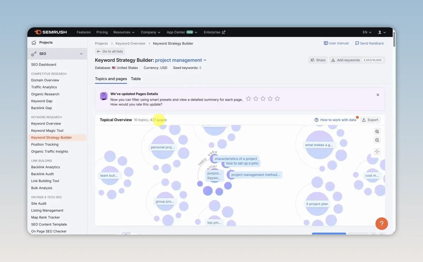Viewport: 423px width, 262px height.
Task: Switch to the Table tab
Action: (x=136, y=79)
